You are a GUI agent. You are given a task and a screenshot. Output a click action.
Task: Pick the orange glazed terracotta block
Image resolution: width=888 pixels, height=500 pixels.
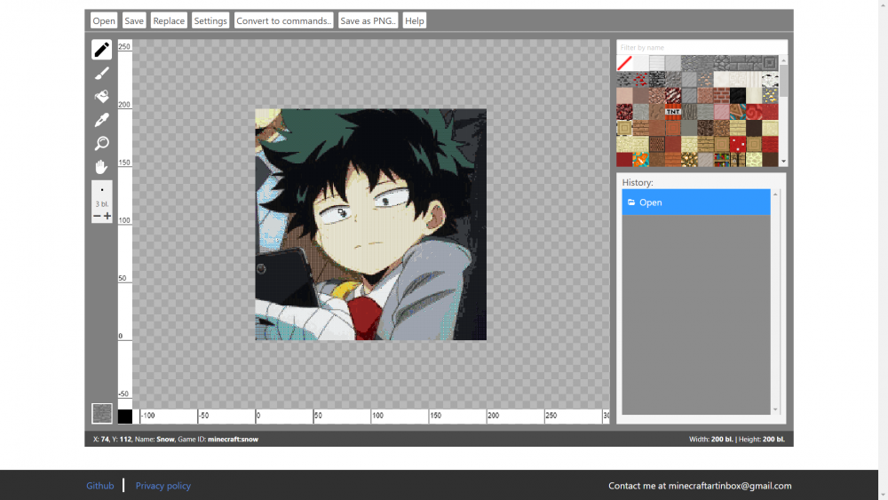tap(640, 160)
